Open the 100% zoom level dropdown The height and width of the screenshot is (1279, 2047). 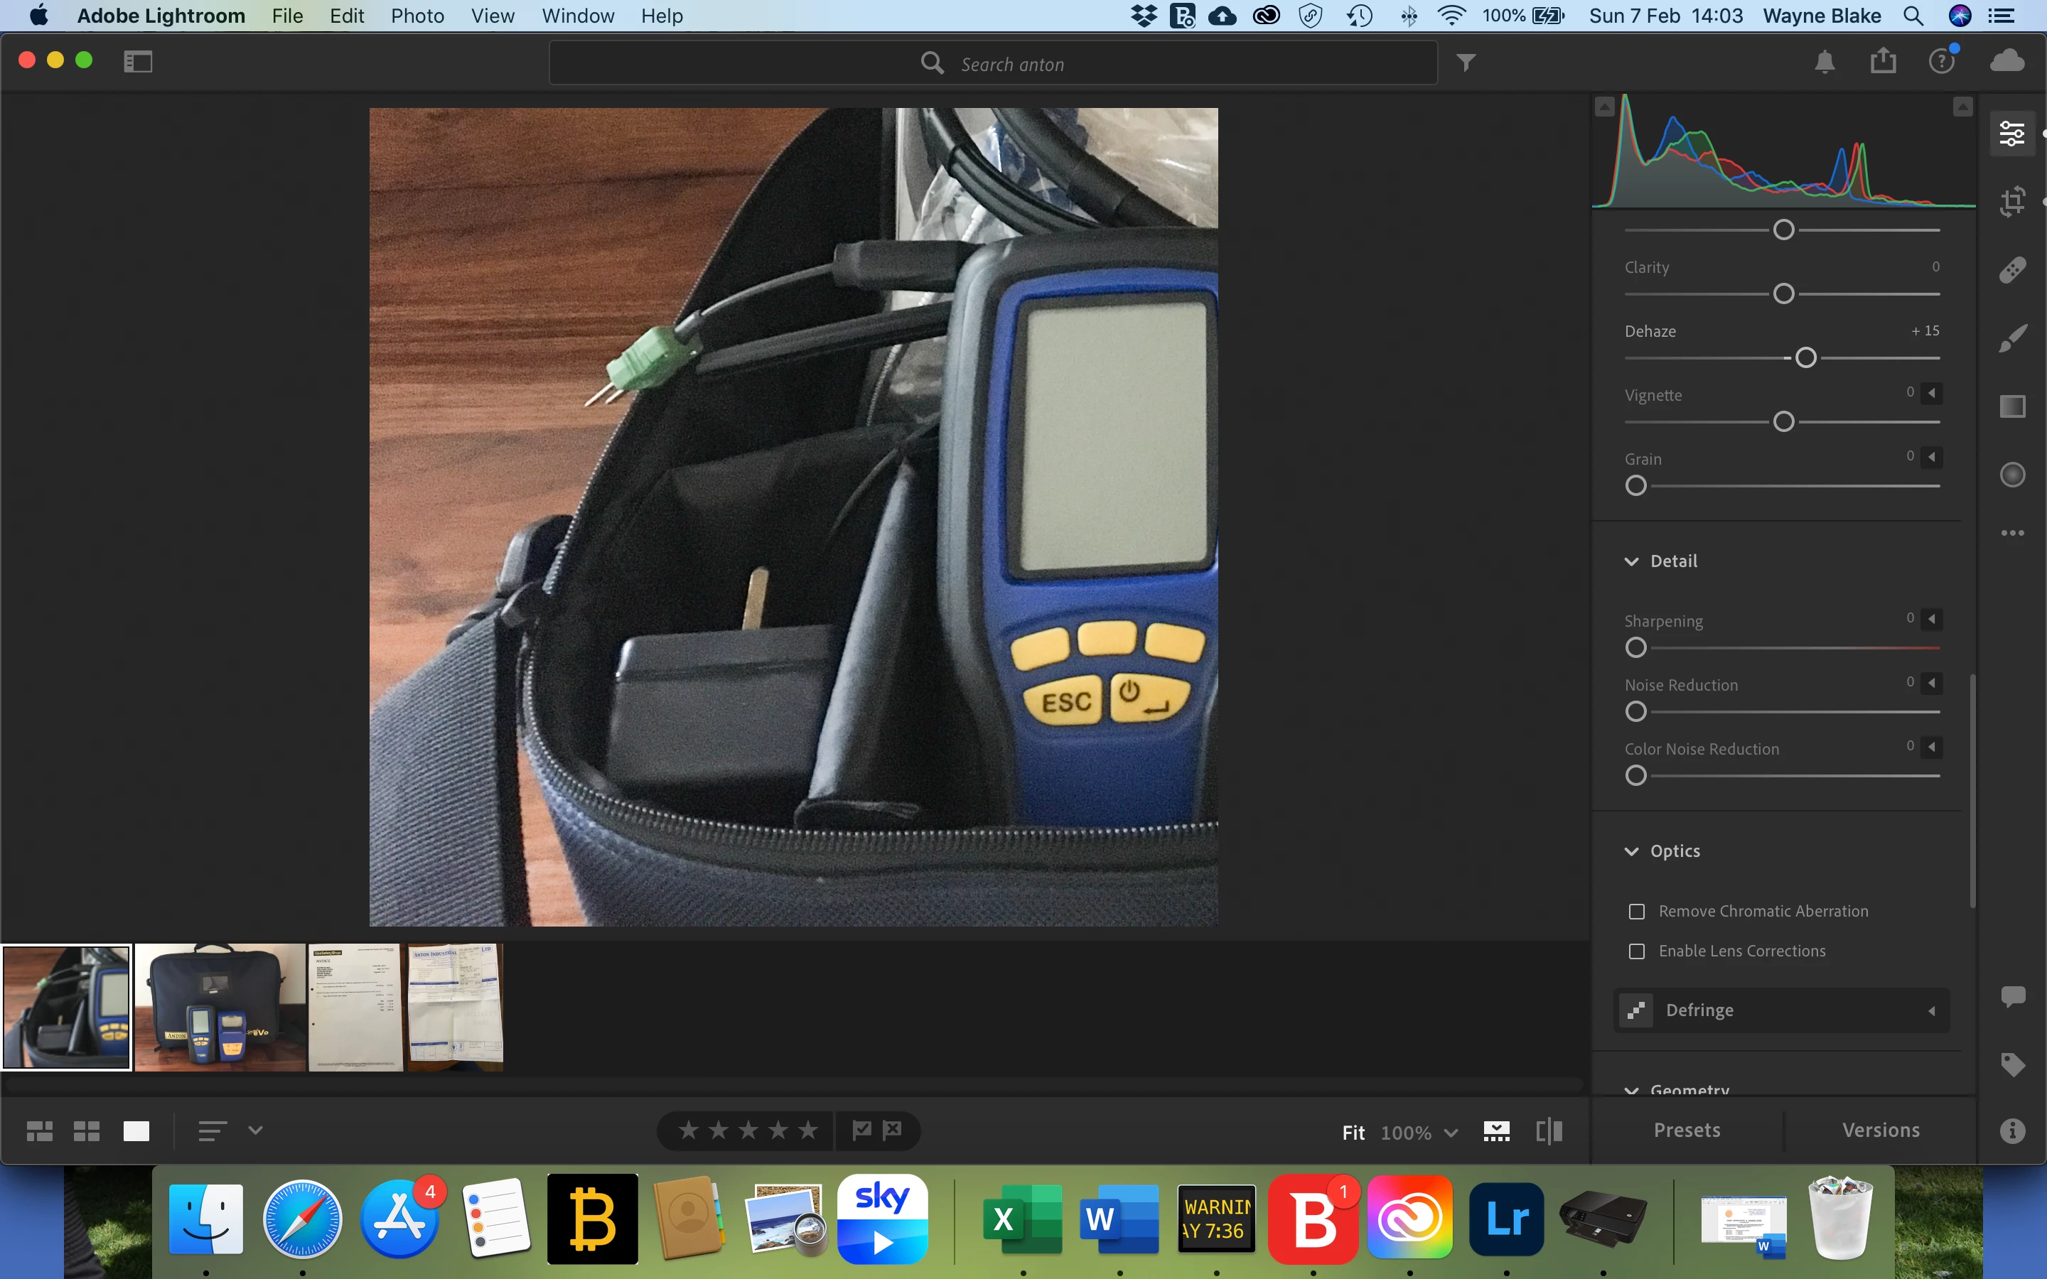[1451, 1133]
